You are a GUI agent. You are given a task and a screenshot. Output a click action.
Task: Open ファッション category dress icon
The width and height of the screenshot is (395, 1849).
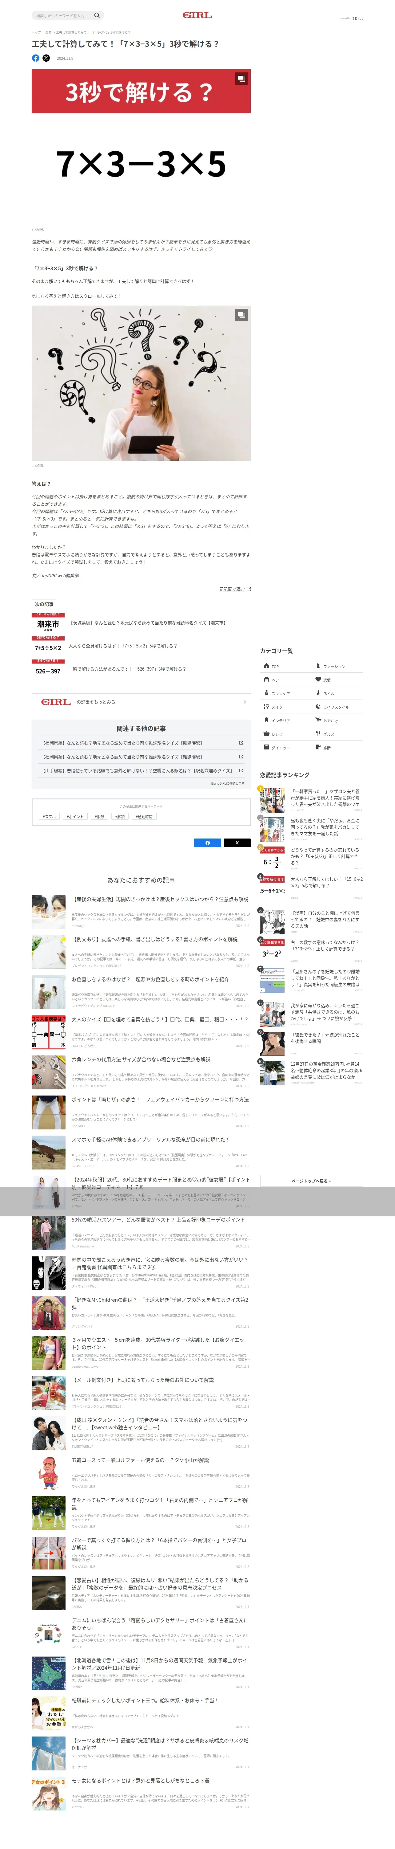318,666
